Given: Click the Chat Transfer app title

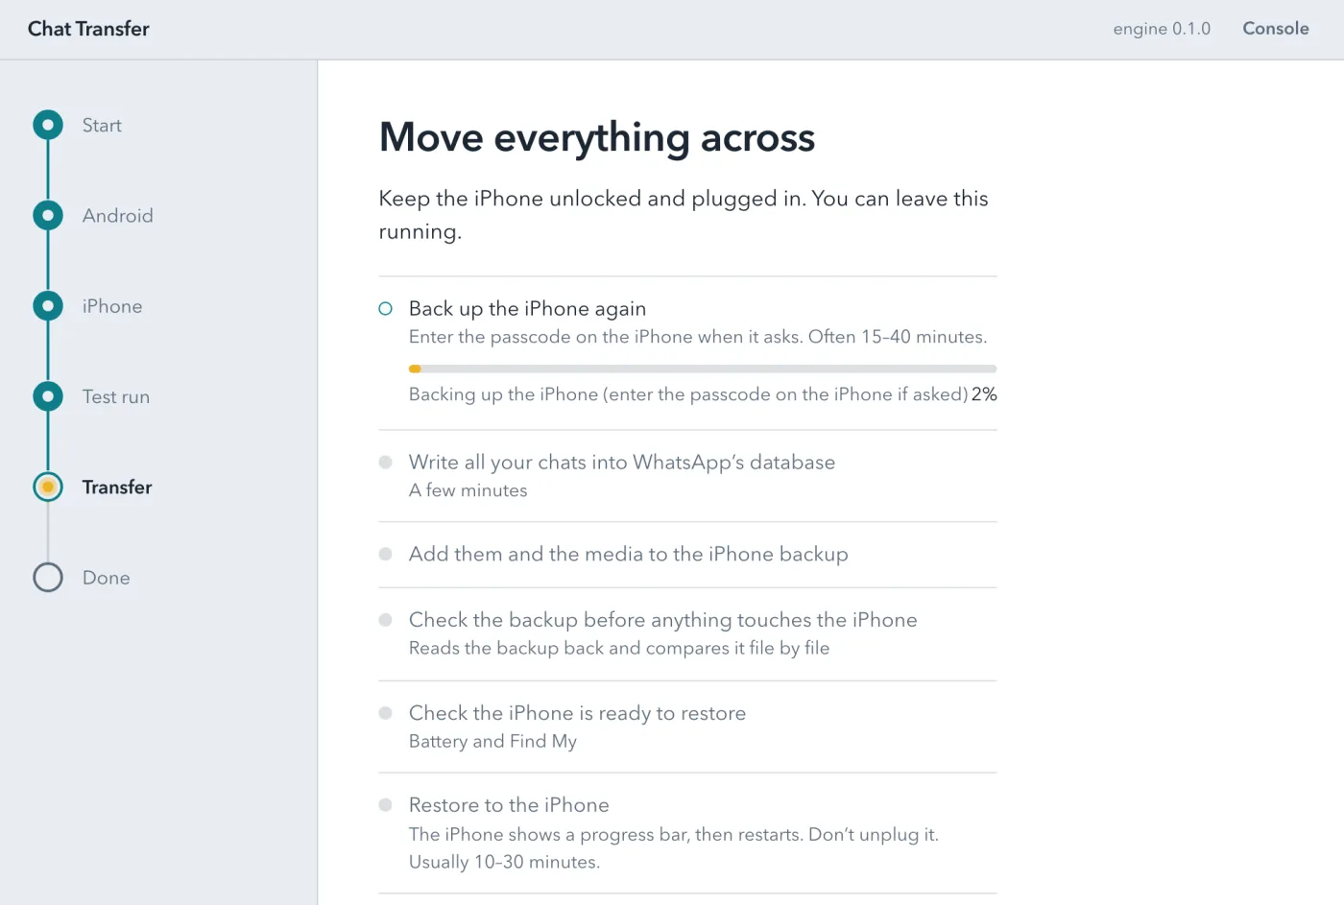Looking at the screenshot, I should click(x=88, y=29).
